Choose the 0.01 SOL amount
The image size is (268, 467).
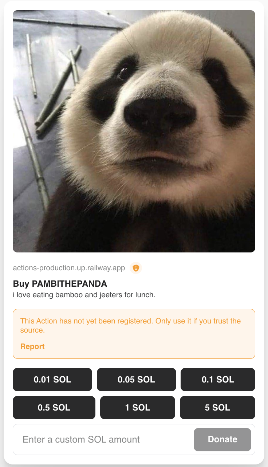coord(52,380)
